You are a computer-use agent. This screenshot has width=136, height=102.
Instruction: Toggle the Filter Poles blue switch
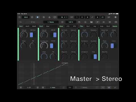[x=95, y=57]
